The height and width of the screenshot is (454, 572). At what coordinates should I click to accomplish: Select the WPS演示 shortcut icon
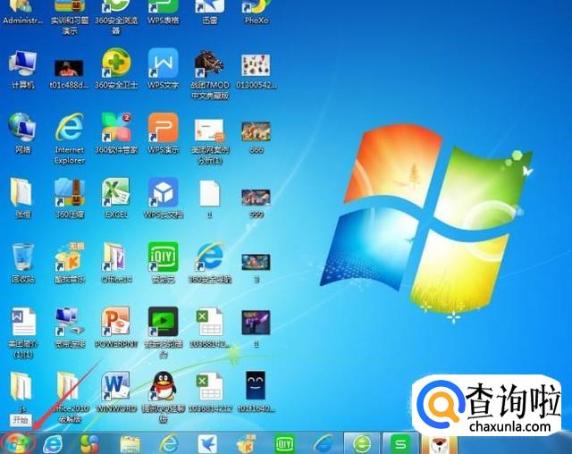pos(163,133)
